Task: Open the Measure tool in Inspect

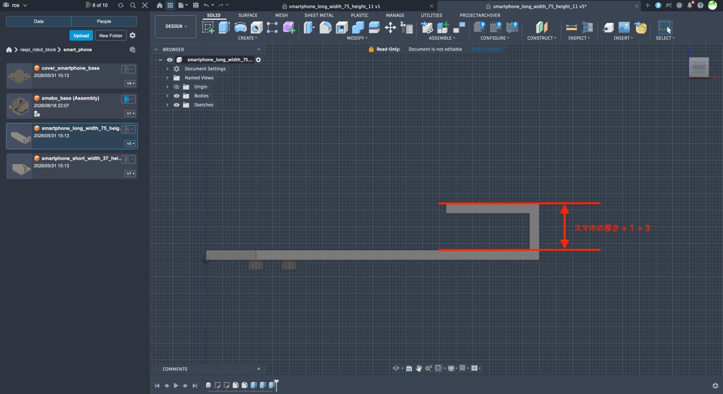Action: coord(572,27)
